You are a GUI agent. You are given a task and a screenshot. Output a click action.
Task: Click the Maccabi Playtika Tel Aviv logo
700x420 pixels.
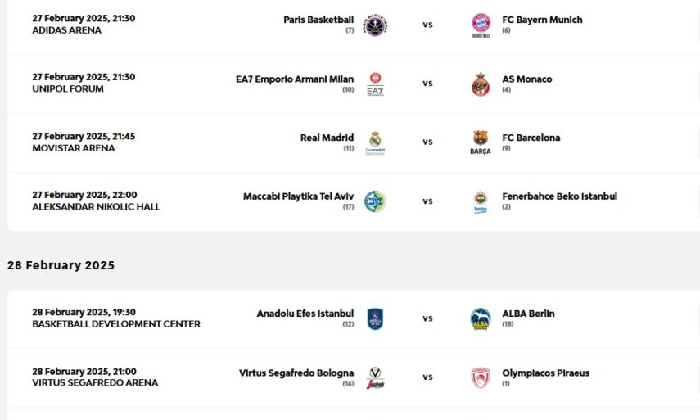click(375, 201)
